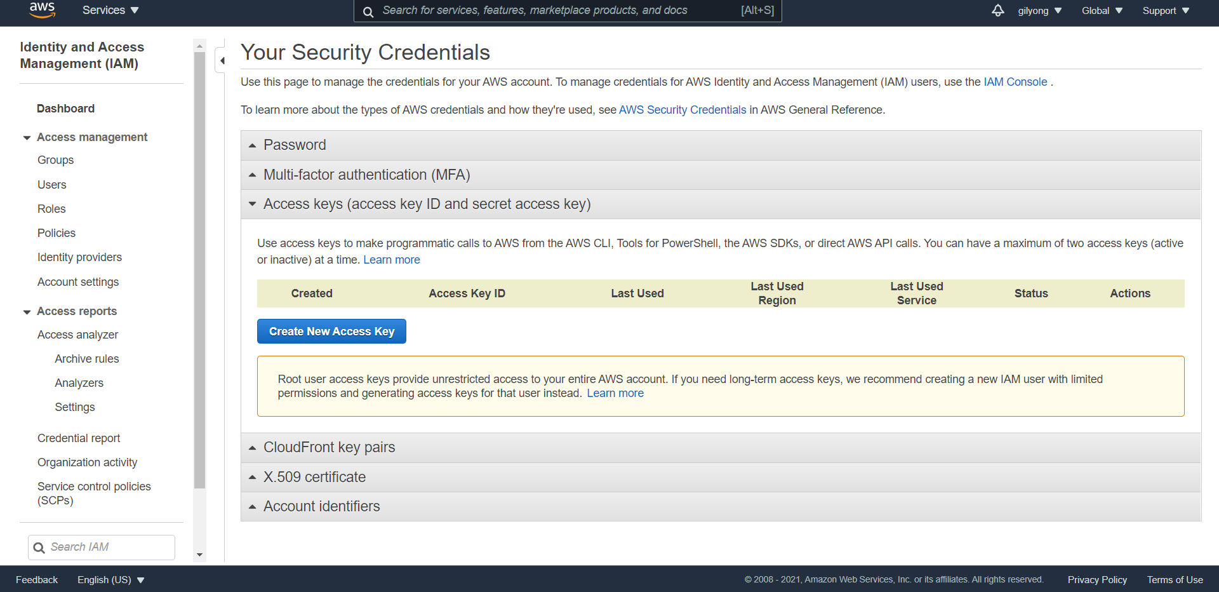This screenshot has width=1219, height=592.
Task: Open the English (US) language selector
Action: [x=111, y=580]
